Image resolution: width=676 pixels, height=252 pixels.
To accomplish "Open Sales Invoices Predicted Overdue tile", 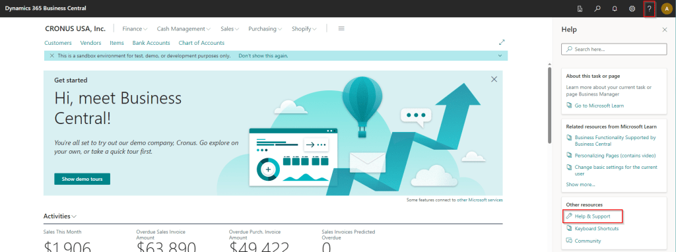I will click(349, 240).
